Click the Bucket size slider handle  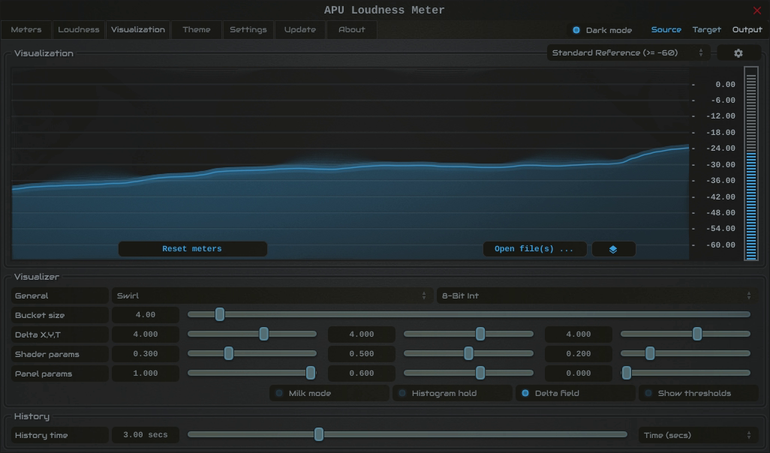220,314
